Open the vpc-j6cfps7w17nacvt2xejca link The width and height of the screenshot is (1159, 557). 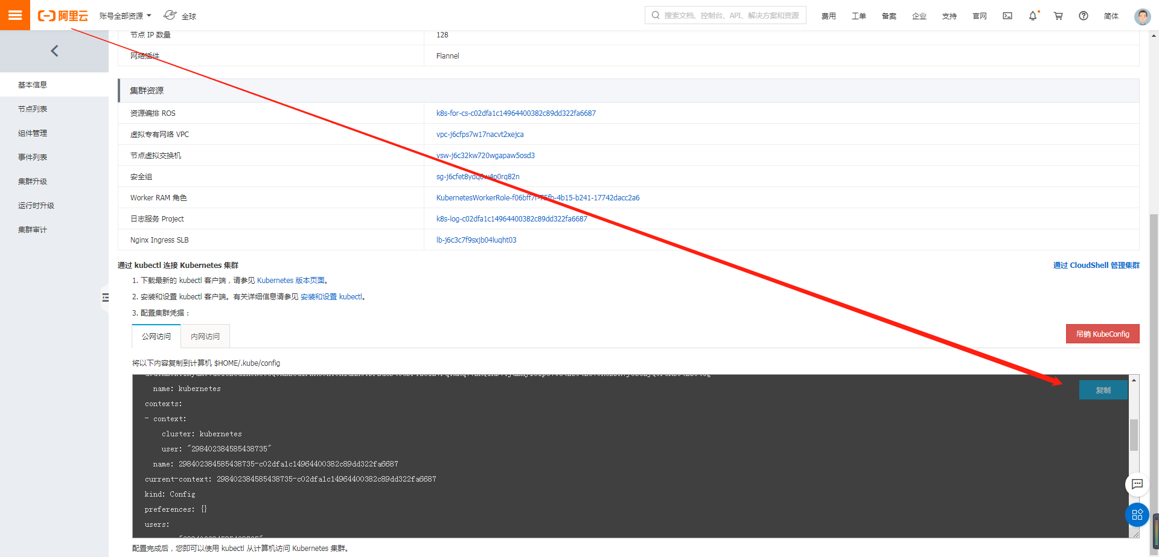480,135
